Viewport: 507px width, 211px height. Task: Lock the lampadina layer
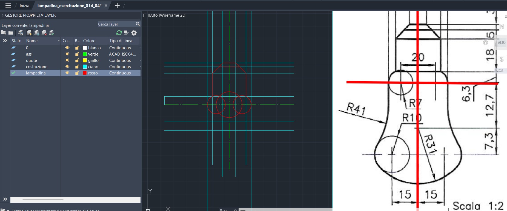tap(77, 73)
